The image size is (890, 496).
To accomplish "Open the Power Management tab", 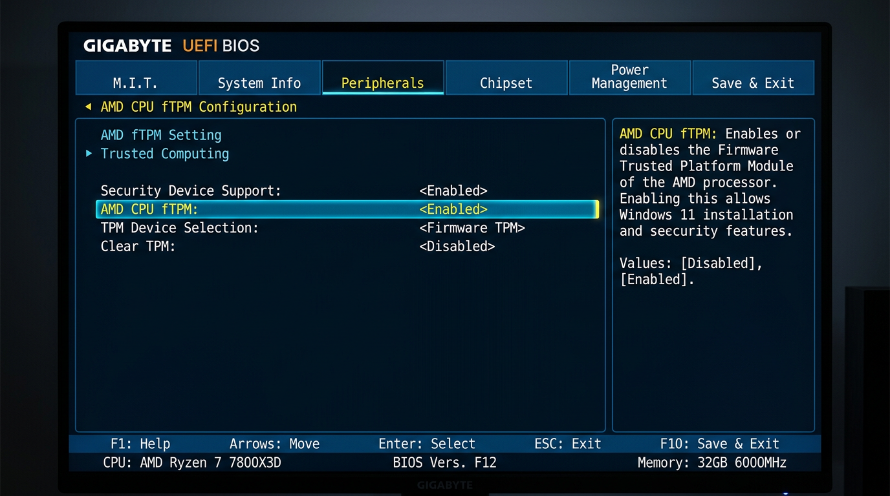I will pos(629,77).
